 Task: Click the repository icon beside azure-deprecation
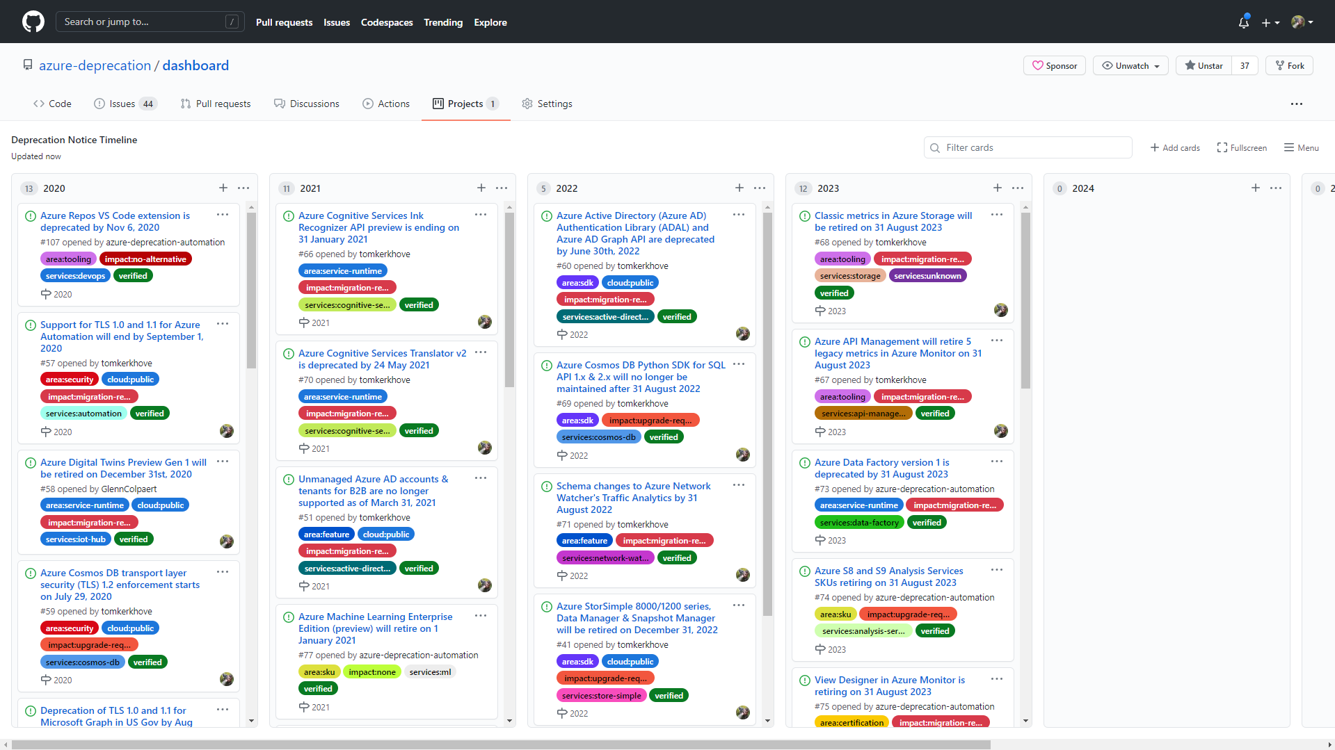[28, 65]
